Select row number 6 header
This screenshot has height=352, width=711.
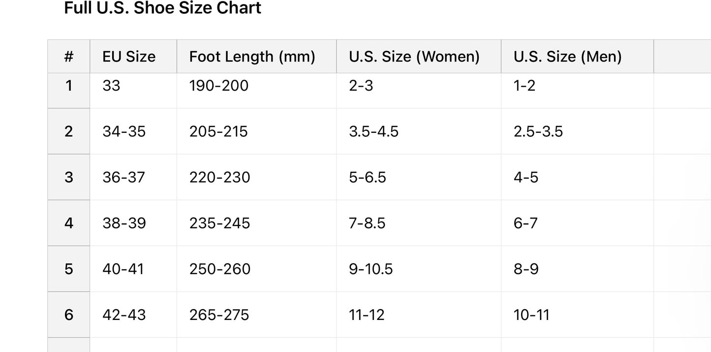tap(69, 315)
